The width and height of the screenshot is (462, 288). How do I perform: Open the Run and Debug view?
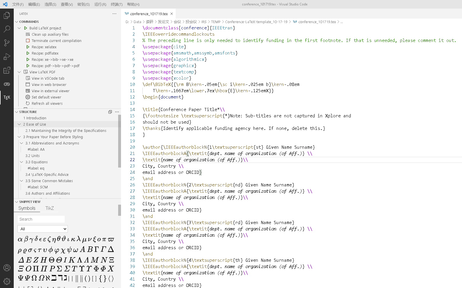pos(7,56)
